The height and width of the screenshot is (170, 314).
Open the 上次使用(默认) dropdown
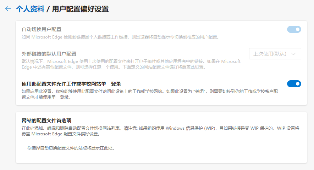(275, 54)
